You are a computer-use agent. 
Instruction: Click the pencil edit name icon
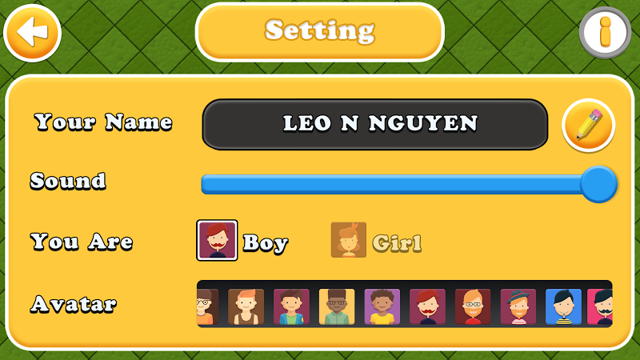(588, 126)
